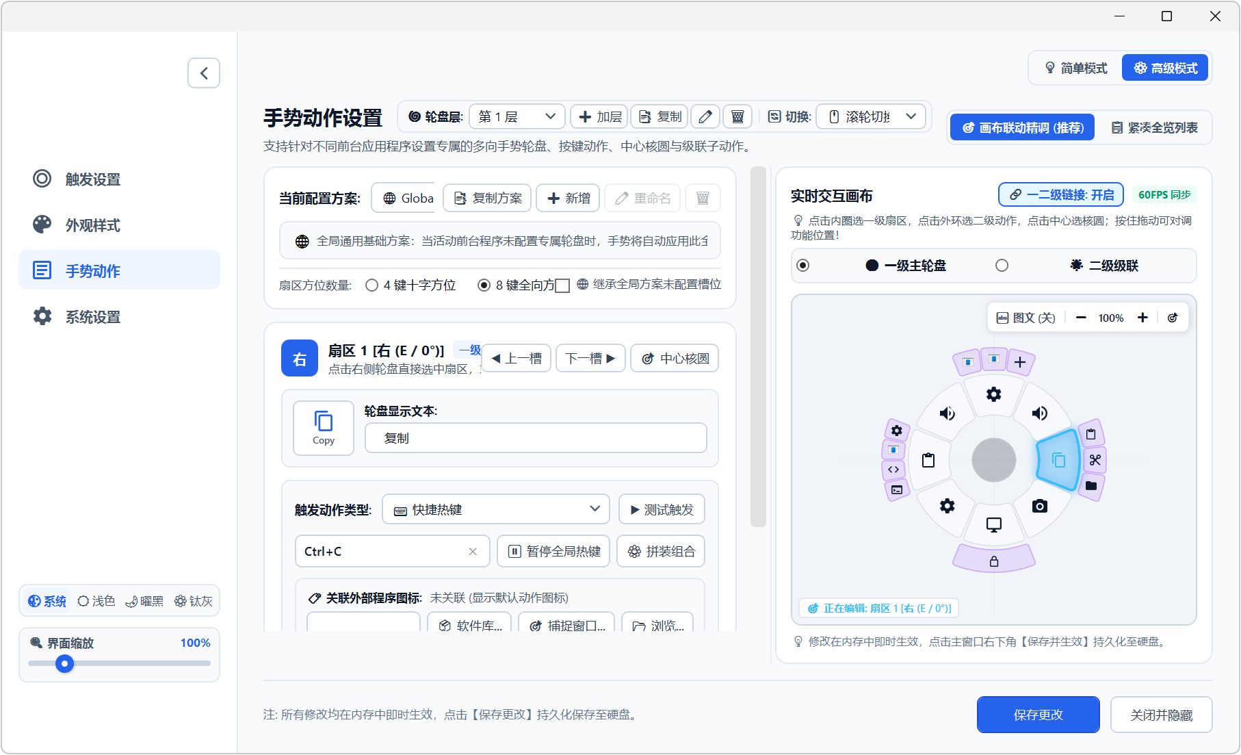Screen dimensions: 1241x755
Task: Click the 下一槽 button
Action: pyautogui.click(x=590, y=358)
